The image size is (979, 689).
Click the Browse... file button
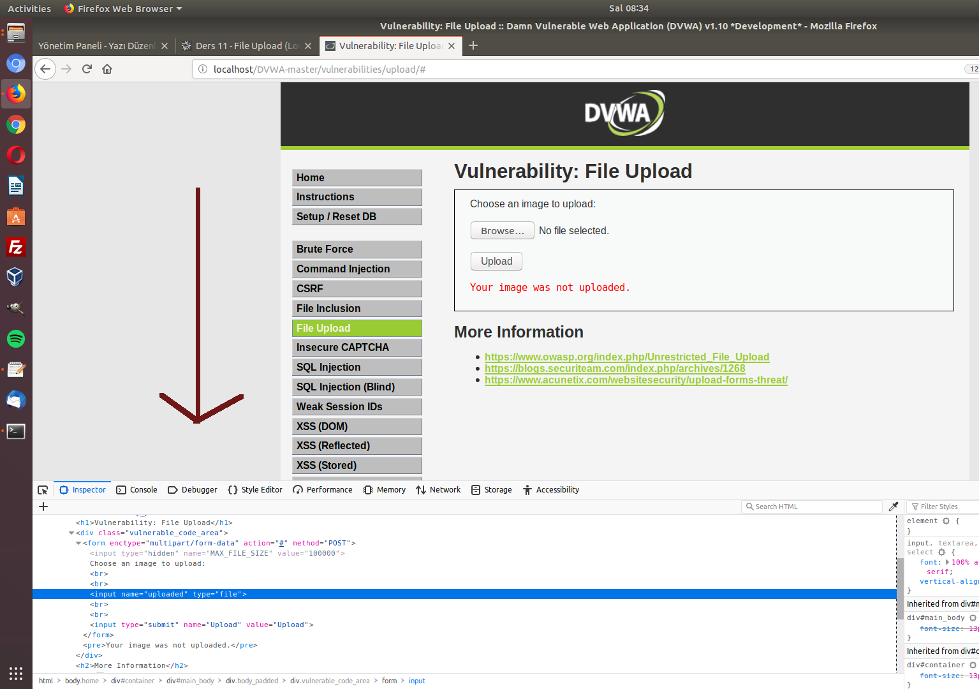click(503, 230)
